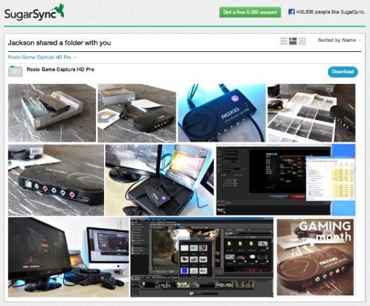Click the blue Download button
This screenshot has height=306, width=370.
(343, 72)
